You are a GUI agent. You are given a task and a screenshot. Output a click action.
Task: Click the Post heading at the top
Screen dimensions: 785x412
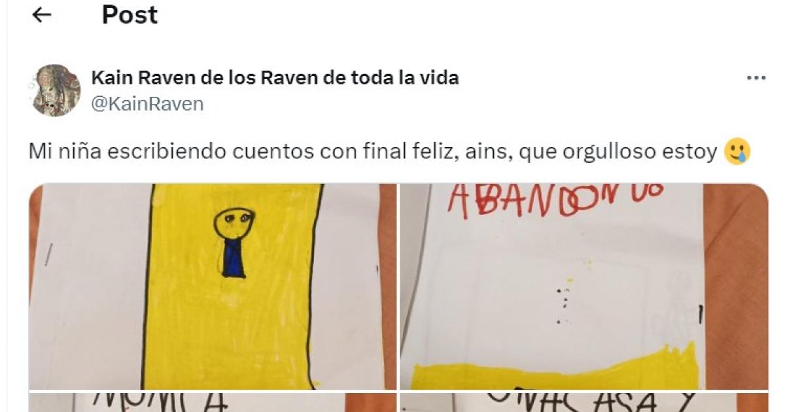[x=130, y=15]
